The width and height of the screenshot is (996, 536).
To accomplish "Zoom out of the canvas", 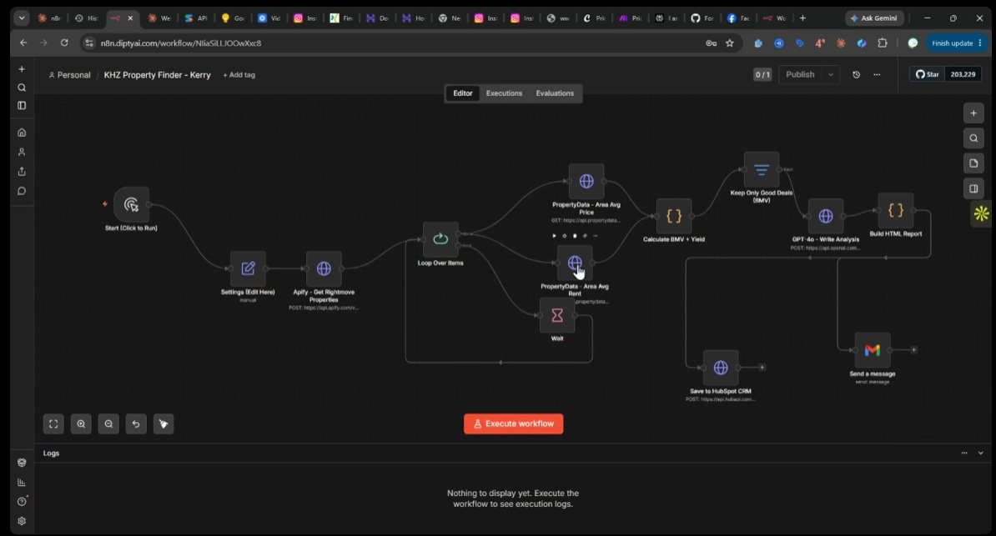I will tap(108, 423).
